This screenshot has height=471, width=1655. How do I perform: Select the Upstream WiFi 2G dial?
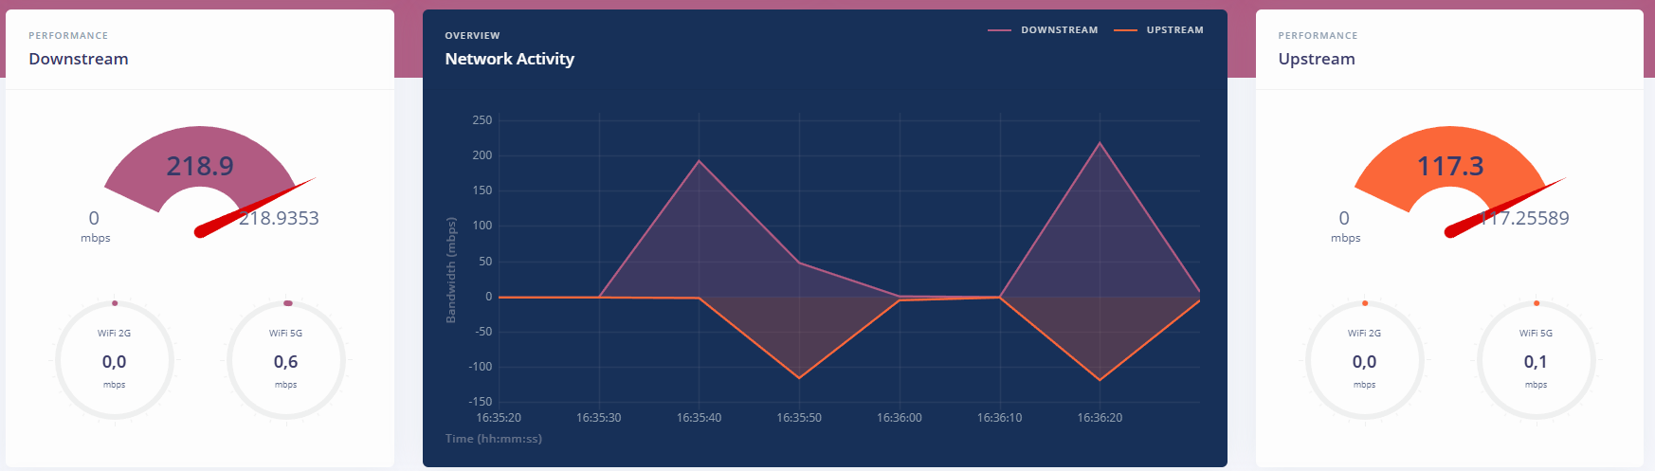[1365, 360]
